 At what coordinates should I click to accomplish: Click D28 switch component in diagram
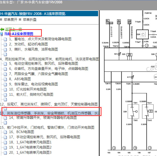click(x=133, y=111)
